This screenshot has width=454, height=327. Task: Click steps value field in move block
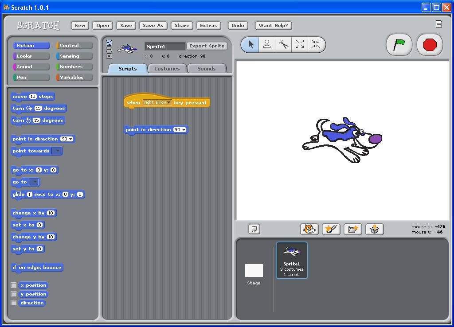(33, 97)
